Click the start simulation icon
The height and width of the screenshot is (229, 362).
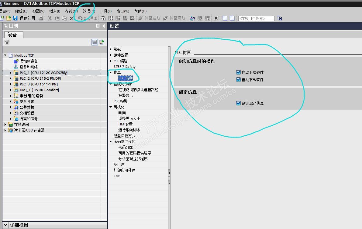tap(125, 18)
